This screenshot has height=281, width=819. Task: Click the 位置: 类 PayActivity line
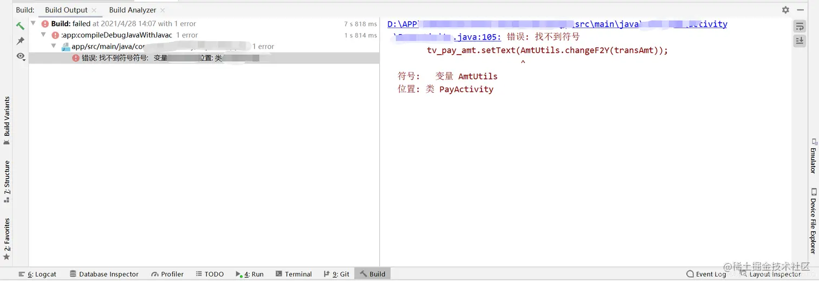click(445, 89)
